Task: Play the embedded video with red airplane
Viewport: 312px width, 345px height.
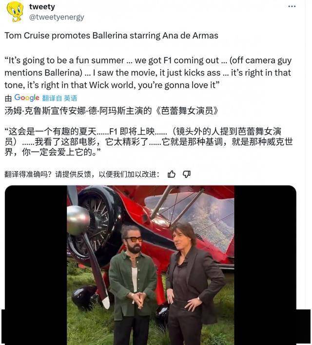Action: tap(150, 265)
